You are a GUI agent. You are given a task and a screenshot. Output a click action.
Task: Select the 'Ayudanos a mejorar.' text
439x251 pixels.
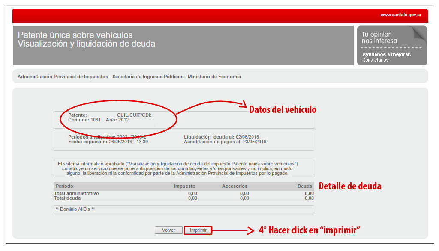pos(386,54)
